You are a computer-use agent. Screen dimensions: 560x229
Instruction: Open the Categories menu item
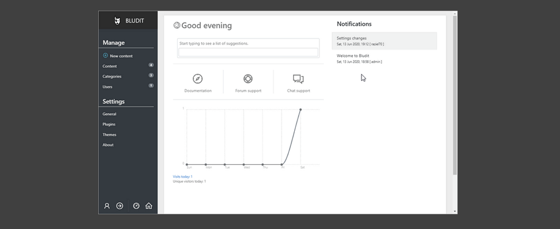pyautogui.click(x=112, y=76)
